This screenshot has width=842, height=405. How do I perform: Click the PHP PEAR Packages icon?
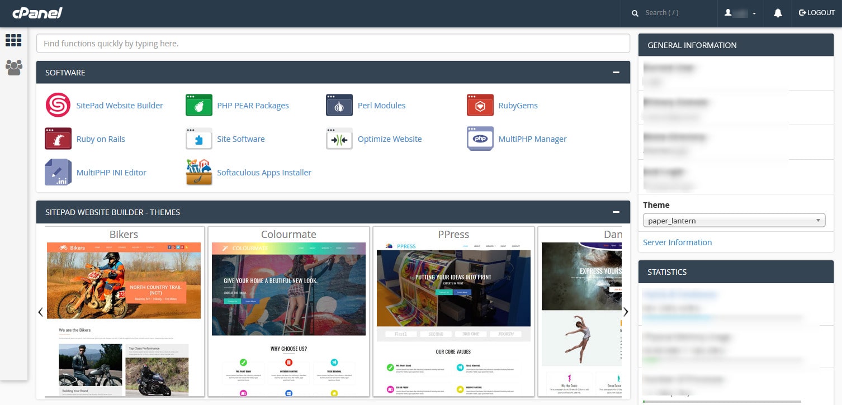point(199,105)
